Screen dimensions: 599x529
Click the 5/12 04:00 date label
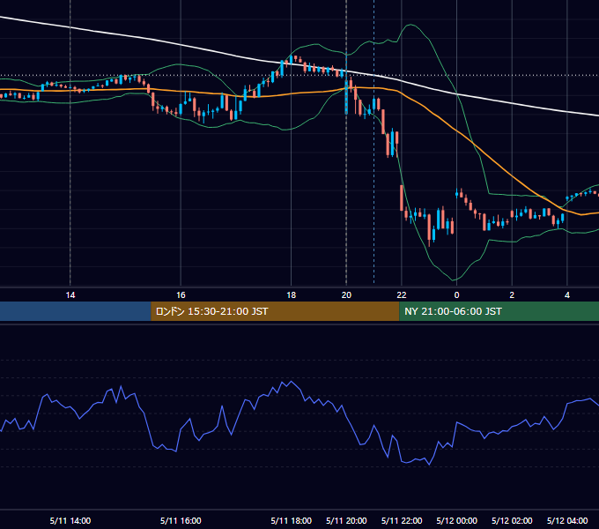click(x=567, y=520)
